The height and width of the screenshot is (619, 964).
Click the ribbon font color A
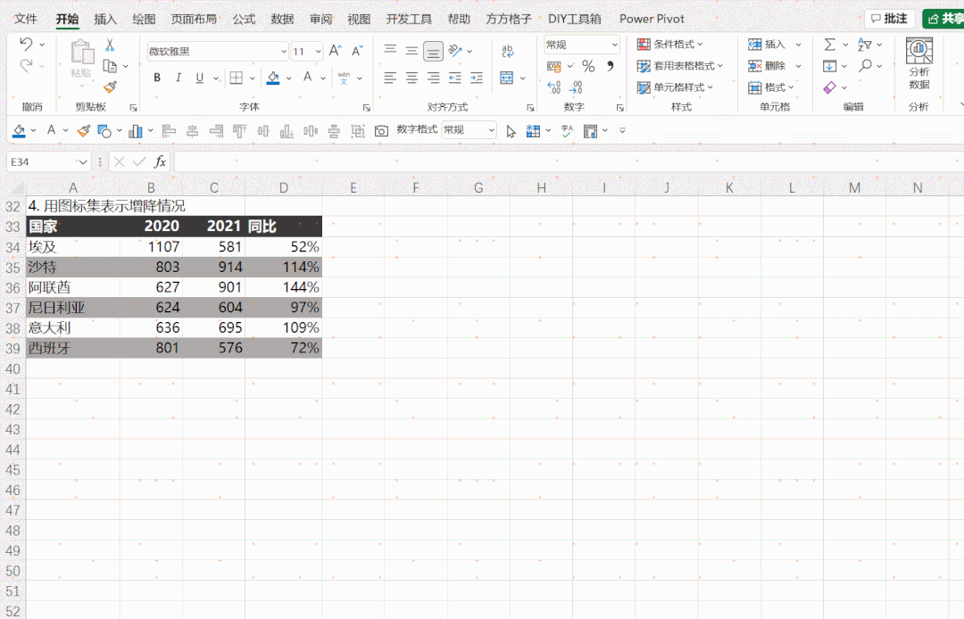pos(307,78)
